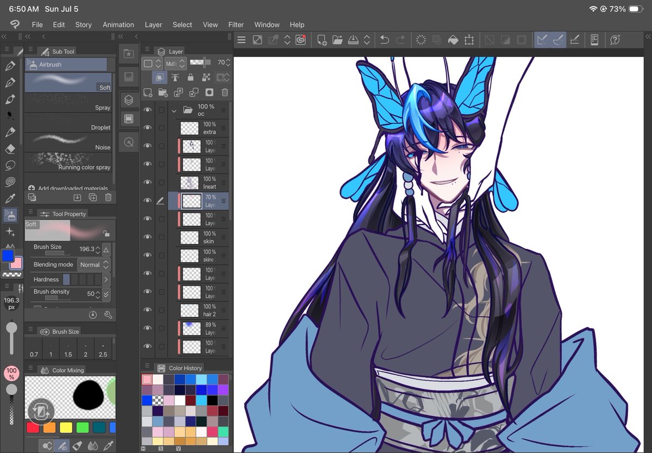This screenshot has height=453, width=652.
Task: Select the Noise sub tool
Action: pos(68,142)
